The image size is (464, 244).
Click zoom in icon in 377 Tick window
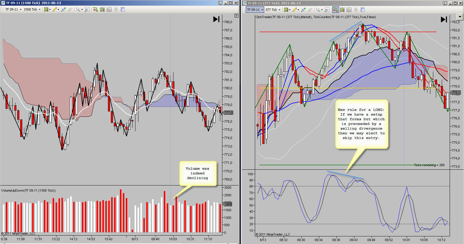[303, 10]
